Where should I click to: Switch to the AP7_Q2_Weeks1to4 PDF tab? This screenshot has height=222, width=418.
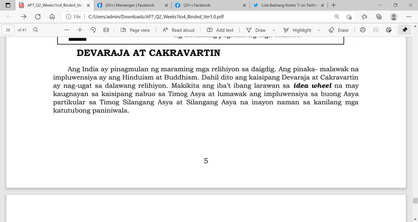pyautogui.click(x=54, y=5)
